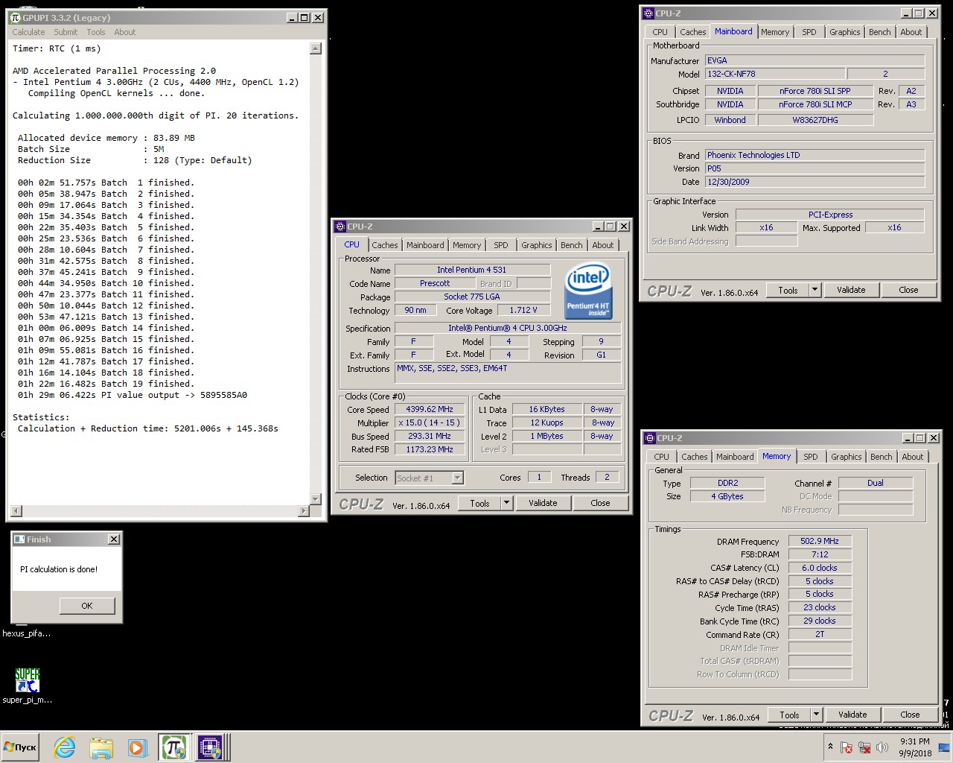Open Tools menu in GPUPI menu bar
The height and width of the screenshot is (763, 953).
pos(96,32)
